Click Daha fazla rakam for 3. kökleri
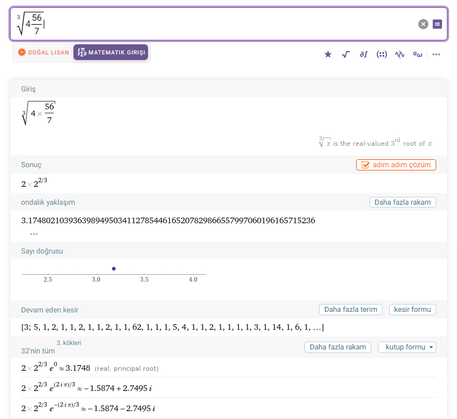 (338, 347)
